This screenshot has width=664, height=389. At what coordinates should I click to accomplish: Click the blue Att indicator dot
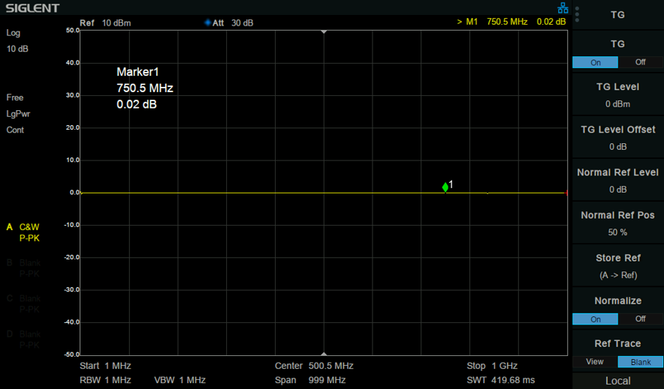tap(207, 22)
